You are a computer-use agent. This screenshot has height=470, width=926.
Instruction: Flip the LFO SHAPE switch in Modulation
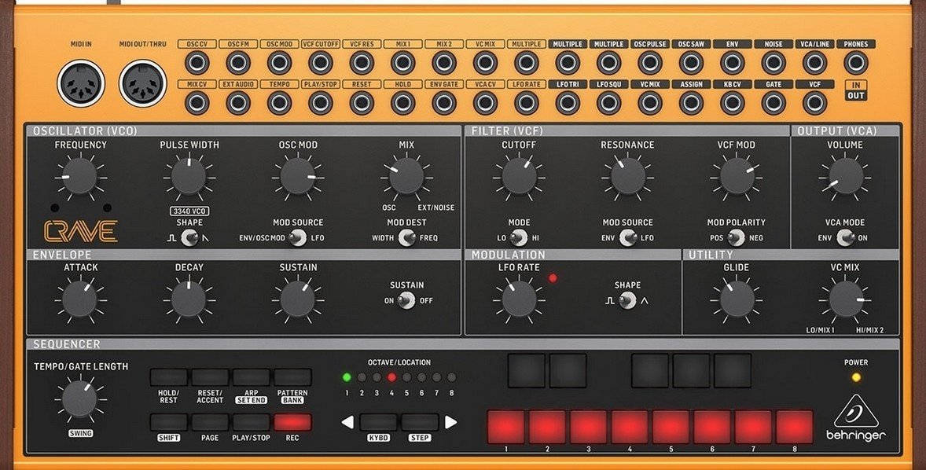[x=627, y=300]
